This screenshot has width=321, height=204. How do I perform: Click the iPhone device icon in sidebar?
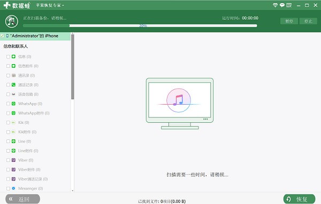[x=7, y=36]
